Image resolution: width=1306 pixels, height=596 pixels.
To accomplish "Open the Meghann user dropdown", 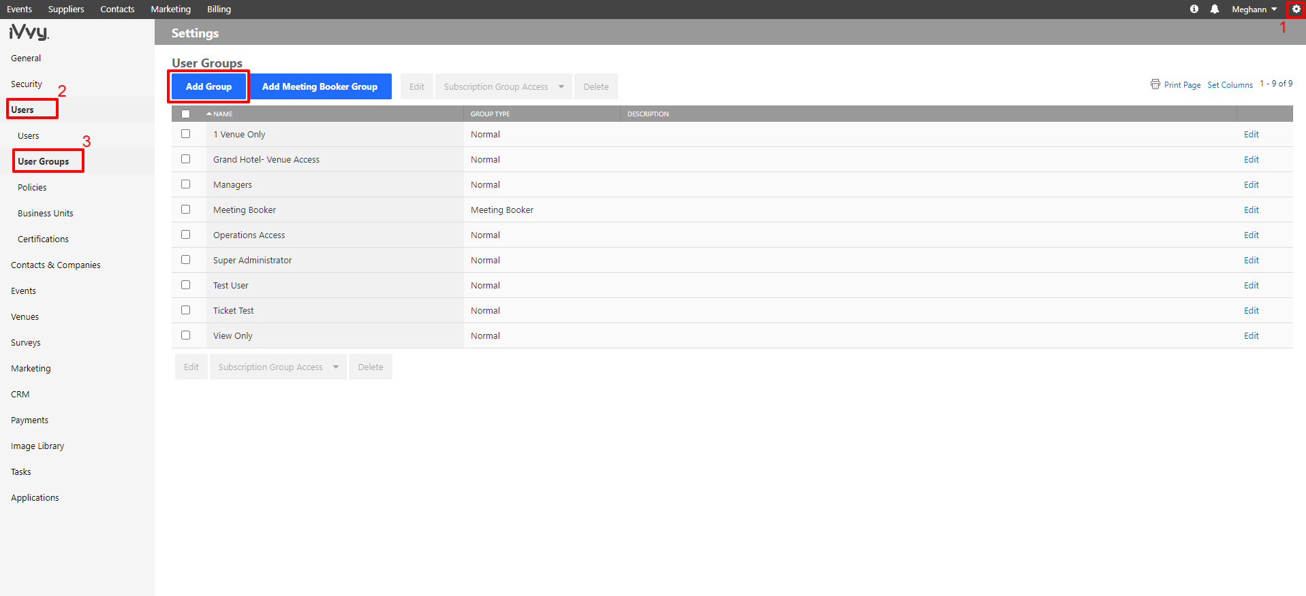I will pyautogui.click(x=1254, y=10).
